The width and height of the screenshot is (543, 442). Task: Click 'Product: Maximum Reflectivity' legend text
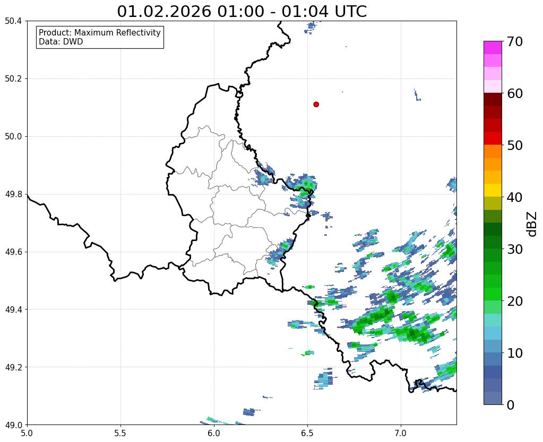click(x=100, y=32)
